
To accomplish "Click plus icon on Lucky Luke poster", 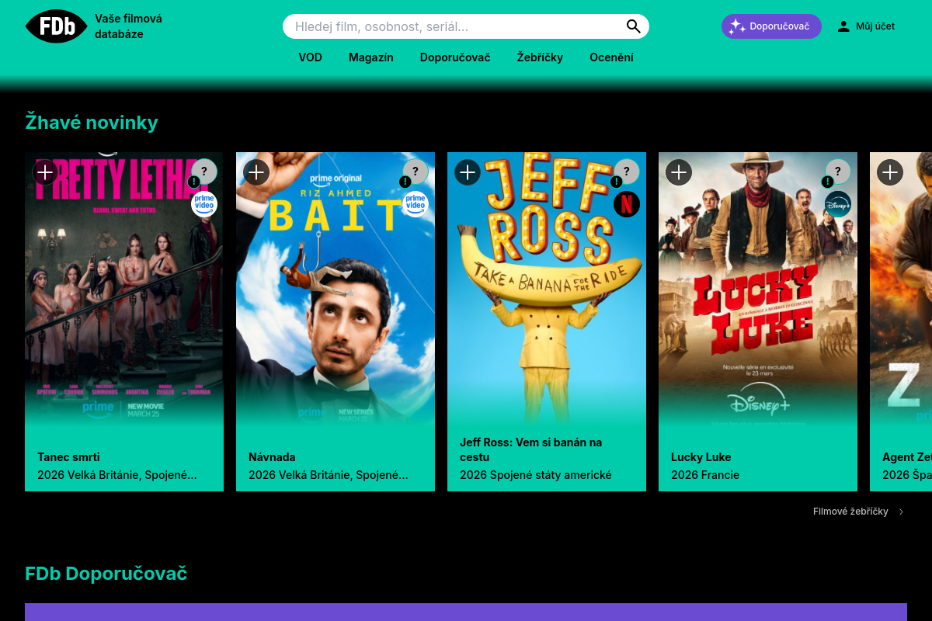I will [679, 172].
